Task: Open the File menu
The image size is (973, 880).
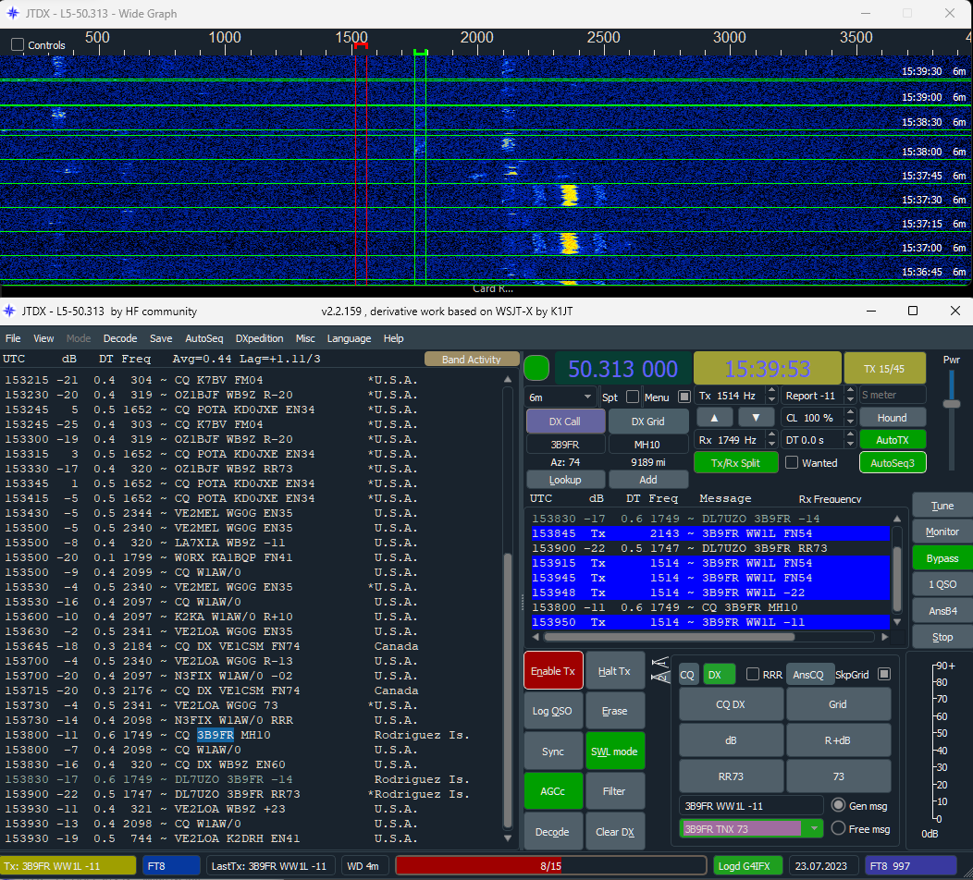Action: point(13,338)
